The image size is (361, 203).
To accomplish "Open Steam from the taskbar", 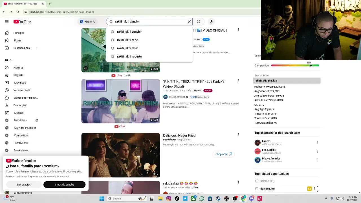I will coord(218,198).
